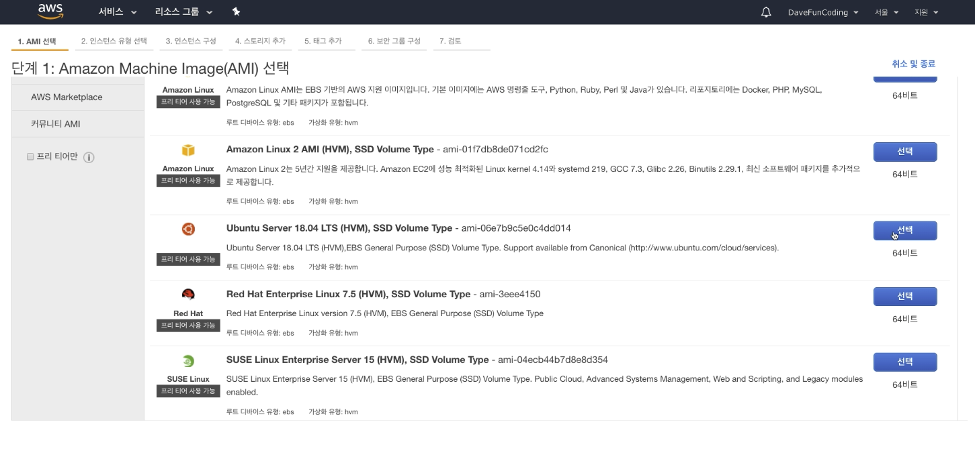The height and width of the screenshot is (459, 975).
Task: Open the DaveFunCoding account dropdown
Action: click(x=823, y=12)
